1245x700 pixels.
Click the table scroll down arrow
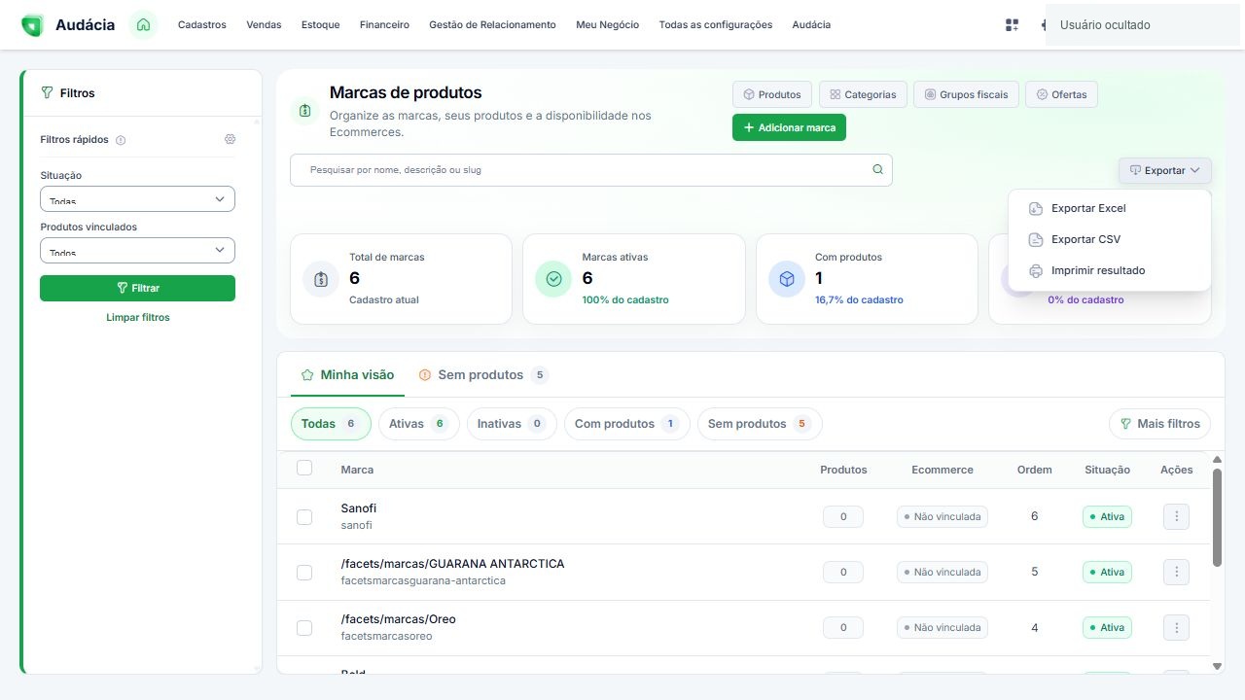coord(1217,666)
